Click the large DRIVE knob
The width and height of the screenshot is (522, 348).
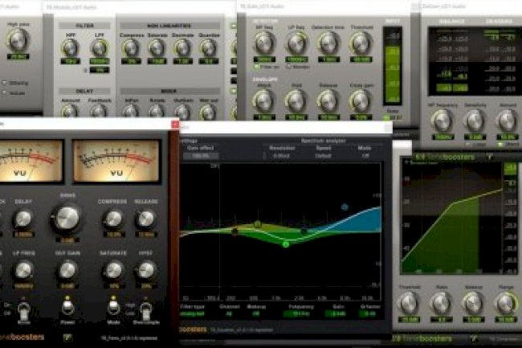click(x=67, y=218)
